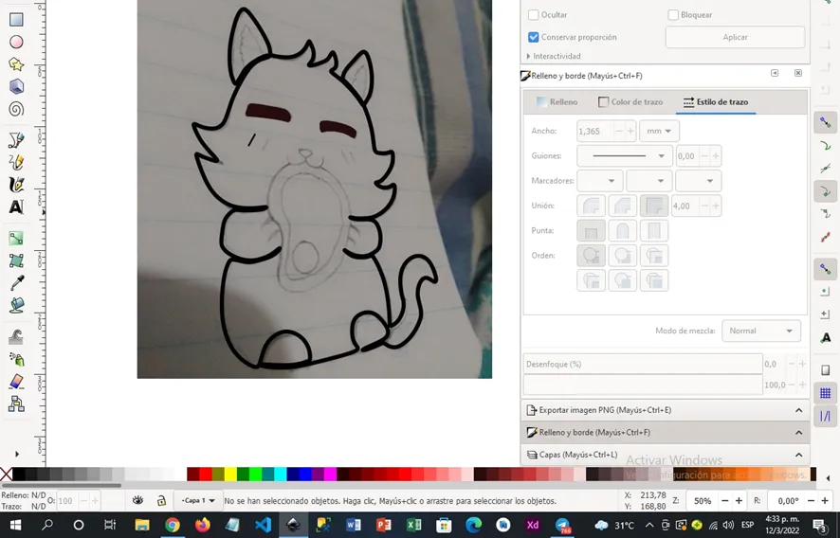Select the Ellipse and circle tool
Viewport: 840px width, 538px height.
(x=16, y=43)
